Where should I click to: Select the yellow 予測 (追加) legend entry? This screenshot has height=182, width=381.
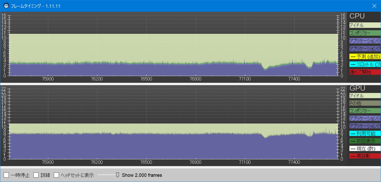pyautogui.click(x=365, y=57)
